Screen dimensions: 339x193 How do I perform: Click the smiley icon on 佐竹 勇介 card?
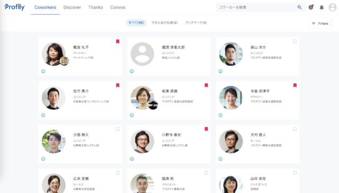click(43, 115)
